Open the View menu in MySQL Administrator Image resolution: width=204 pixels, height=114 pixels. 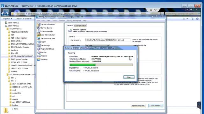[x=48, y=21]
